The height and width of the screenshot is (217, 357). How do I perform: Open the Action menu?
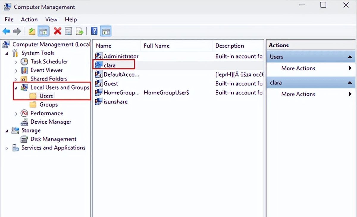point(29,19)
